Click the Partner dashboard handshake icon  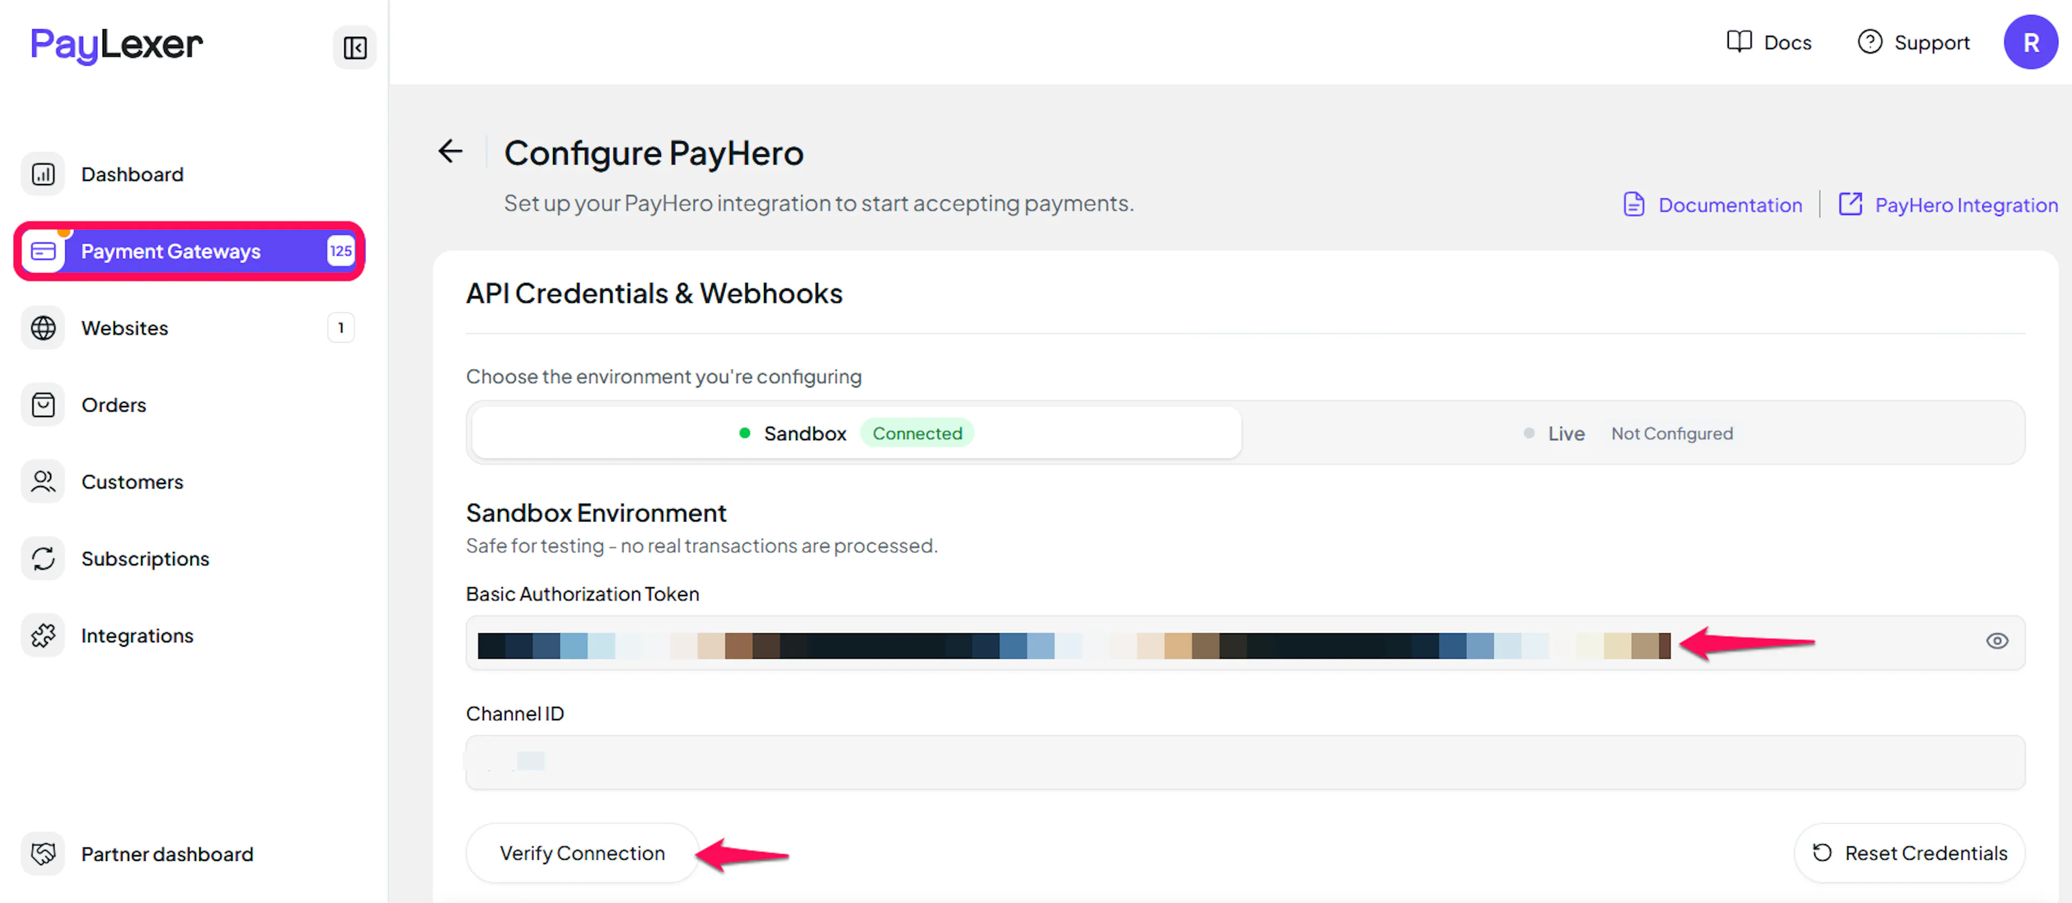point(43,853)
